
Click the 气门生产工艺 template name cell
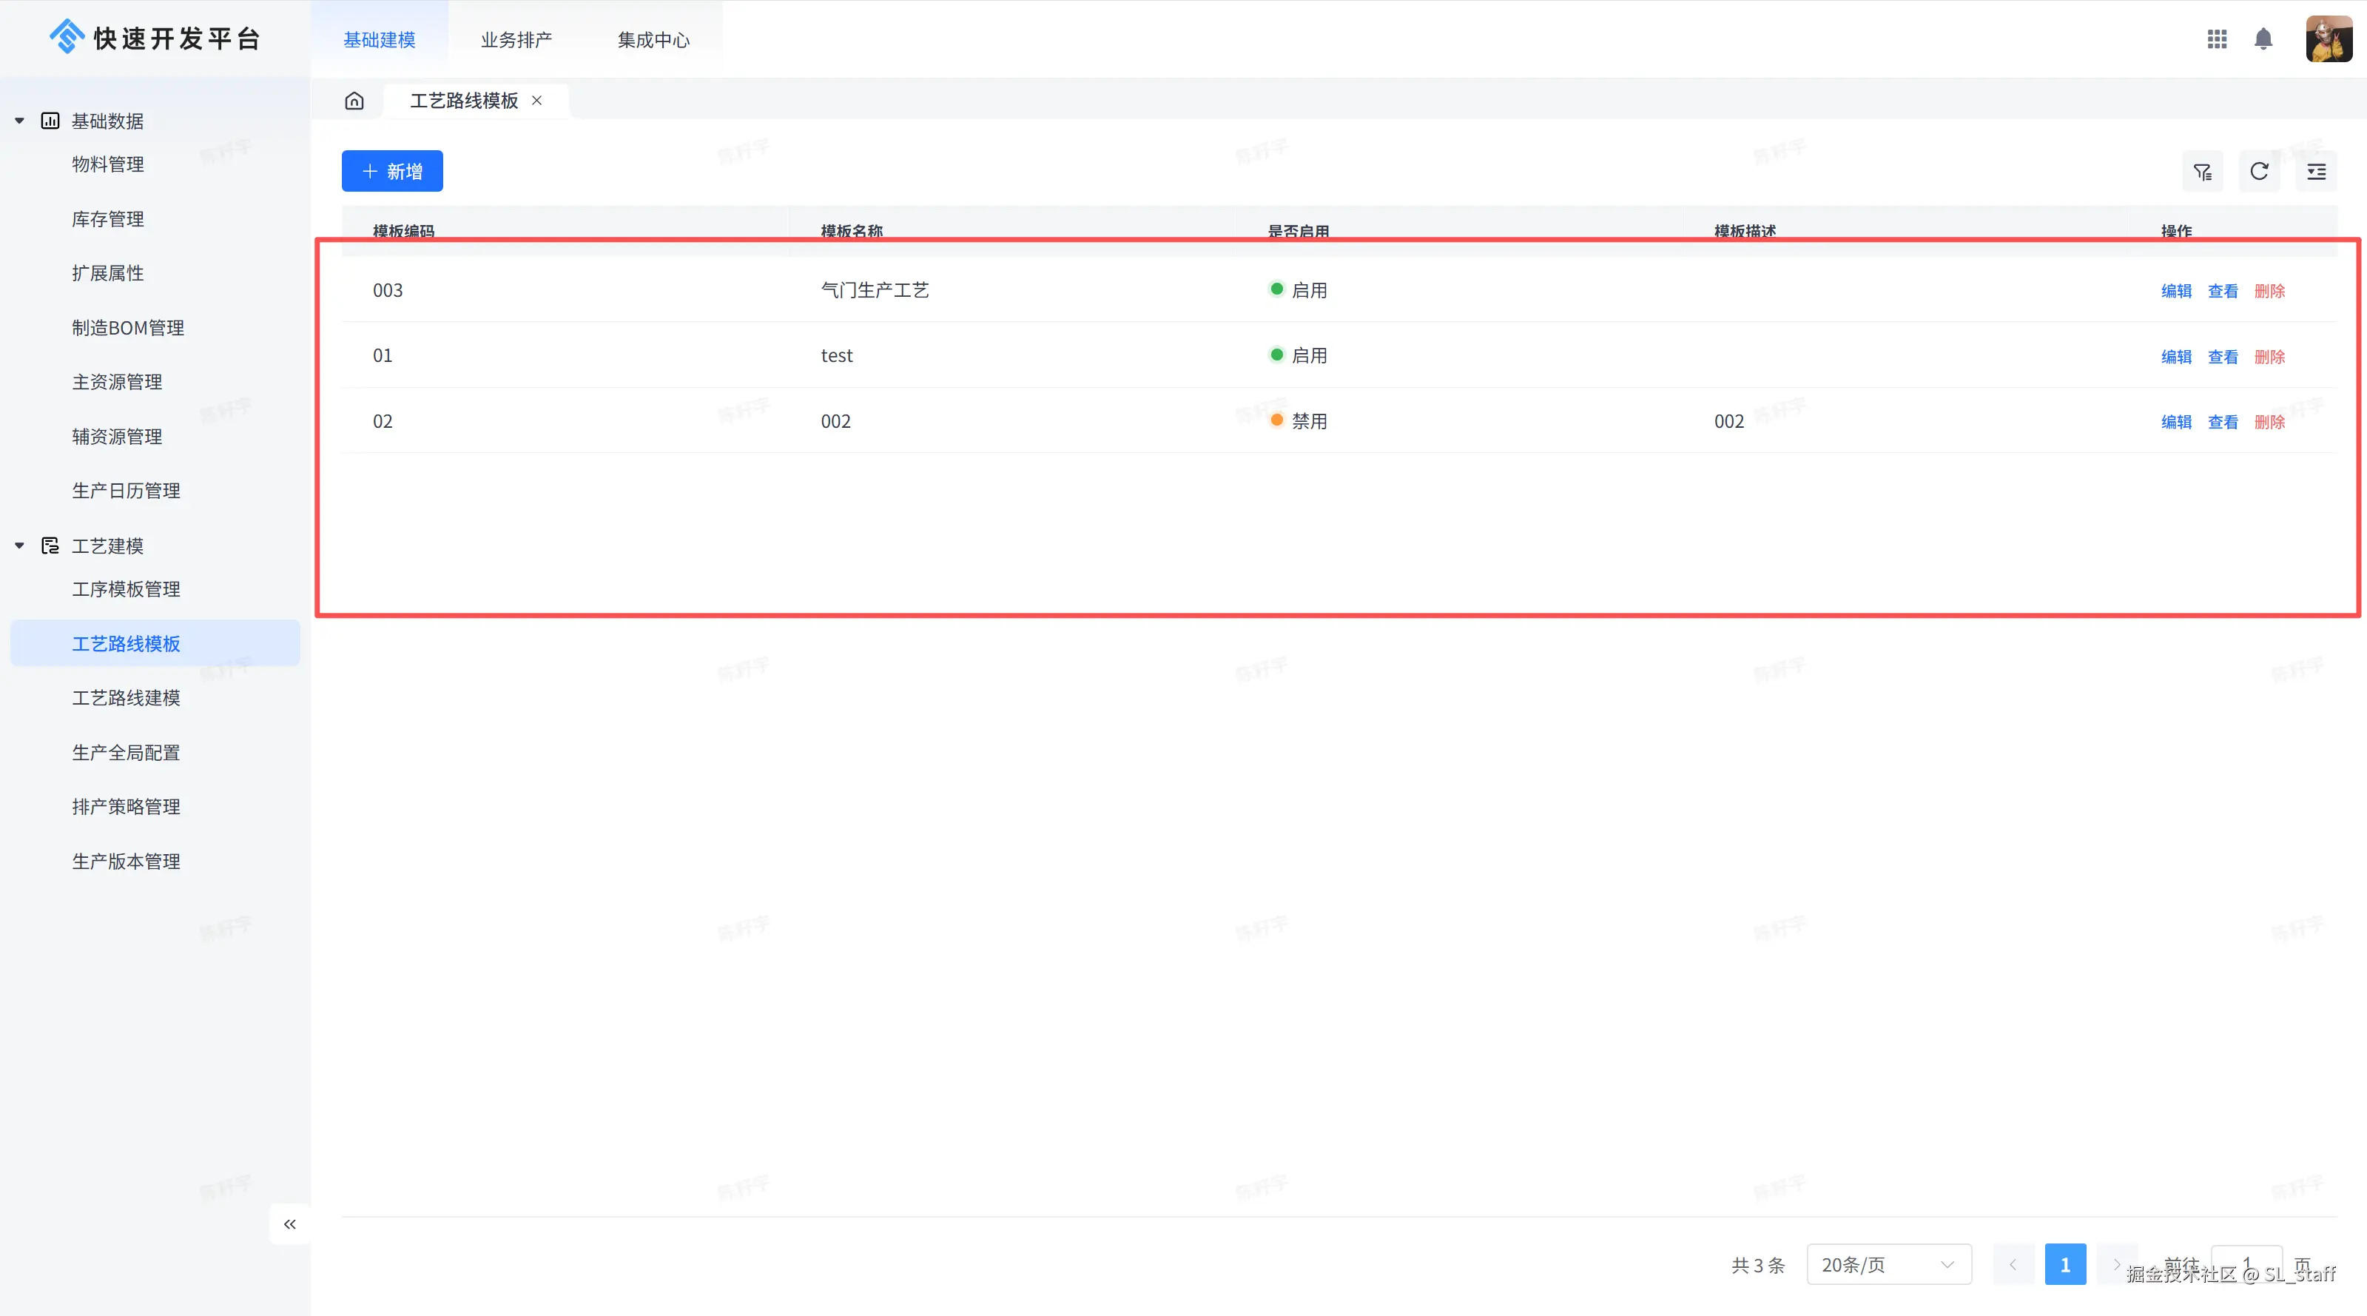tap(875, 290)
